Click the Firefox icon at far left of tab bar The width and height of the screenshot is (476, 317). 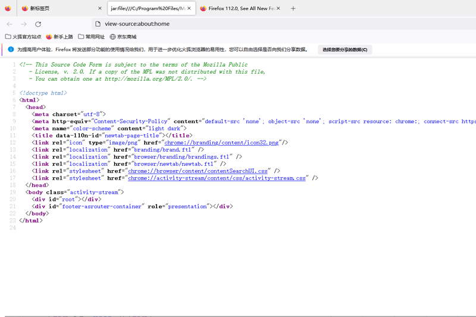[x=8, y=8]
